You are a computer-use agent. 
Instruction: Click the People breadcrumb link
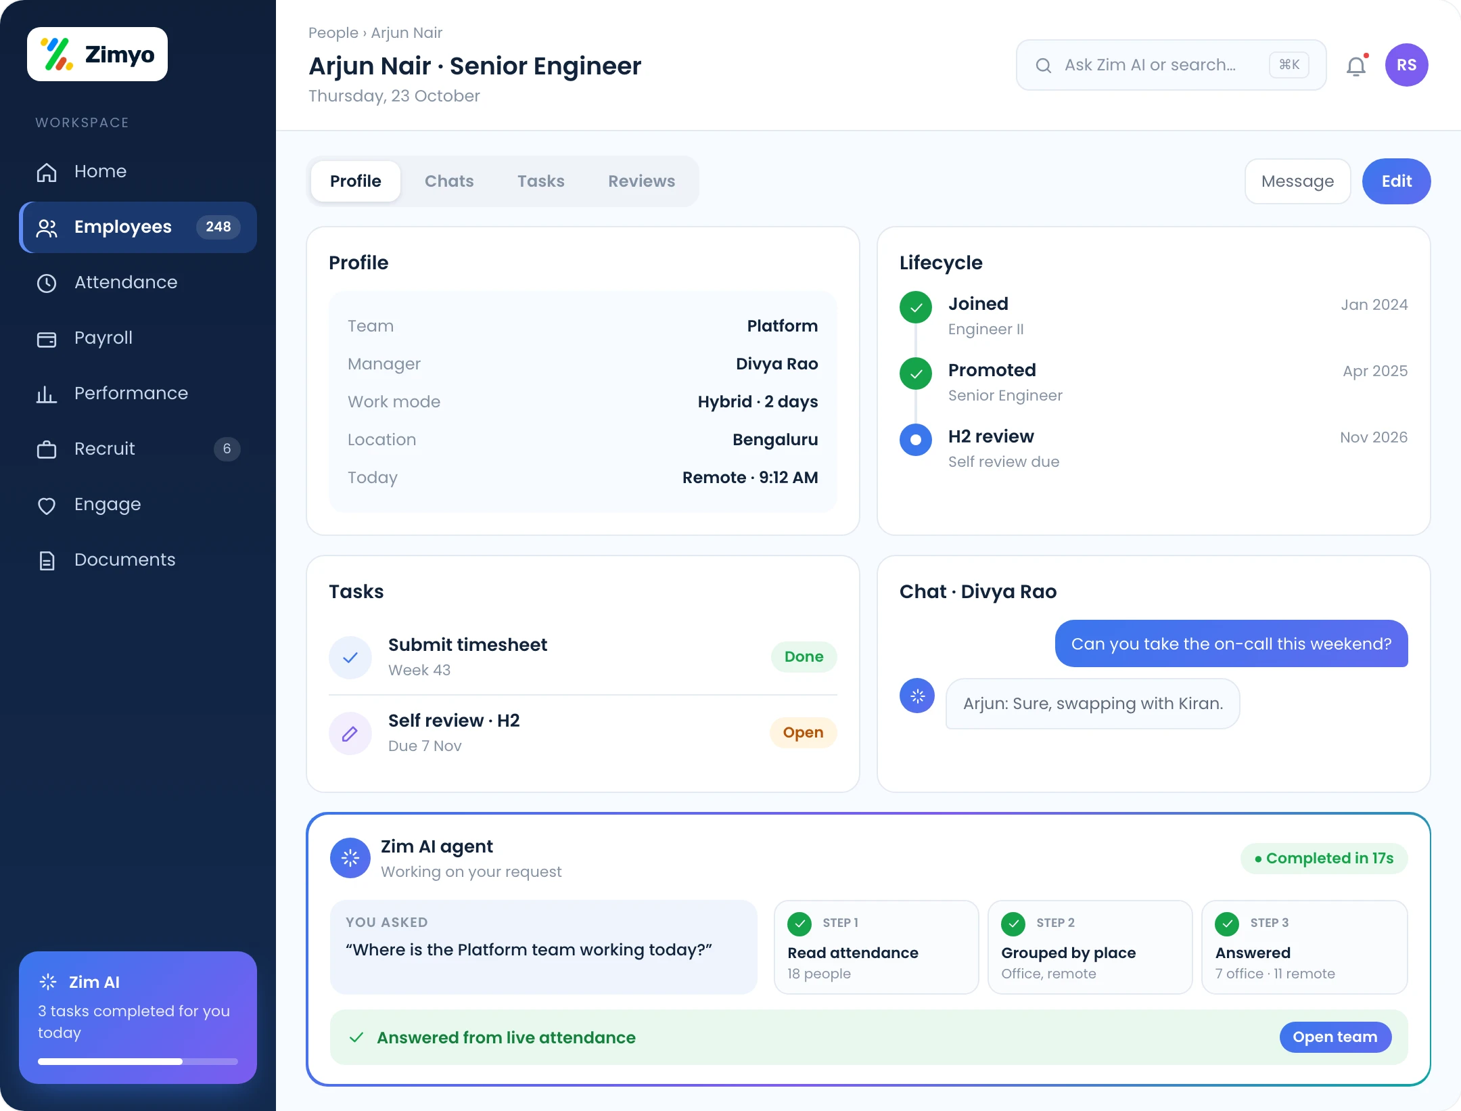[x=333, y=32]
